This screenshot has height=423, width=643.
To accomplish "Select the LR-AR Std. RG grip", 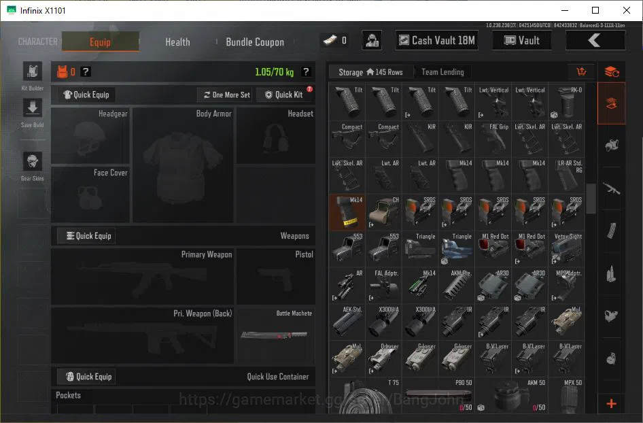I will point(566,175).
